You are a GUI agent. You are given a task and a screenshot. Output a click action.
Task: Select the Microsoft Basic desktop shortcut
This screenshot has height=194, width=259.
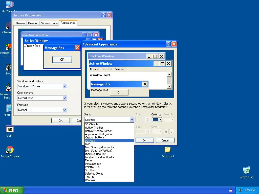(x=8, y=87)
